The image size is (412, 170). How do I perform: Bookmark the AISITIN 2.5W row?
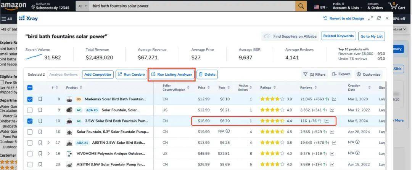coord(40,143)
